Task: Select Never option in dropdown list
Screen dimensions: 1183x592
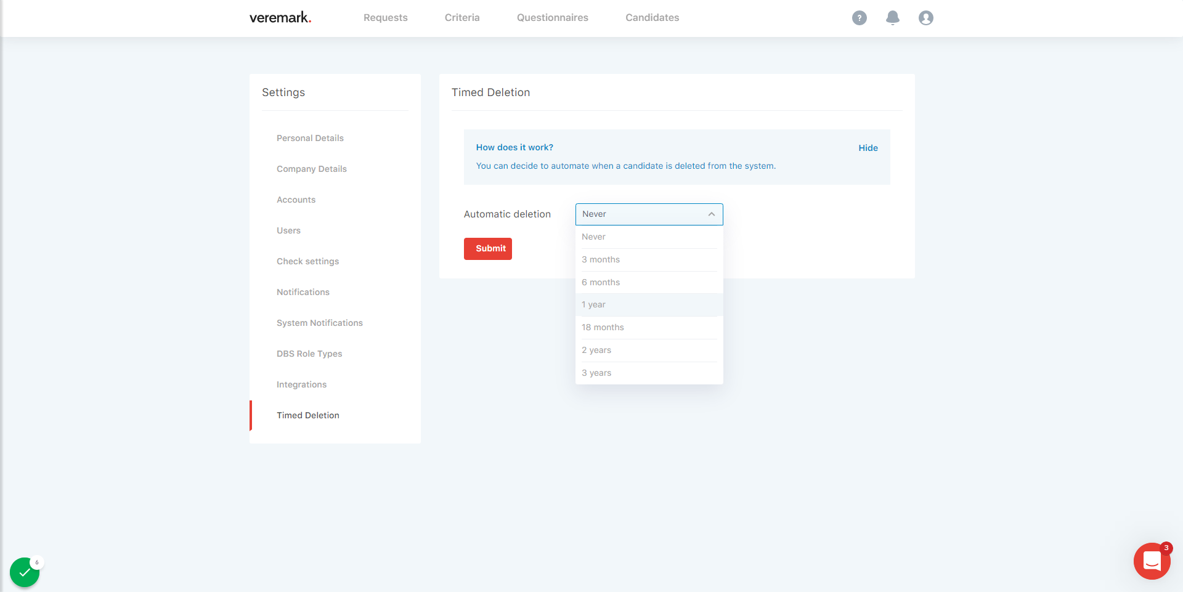Action: pos(649,237)
